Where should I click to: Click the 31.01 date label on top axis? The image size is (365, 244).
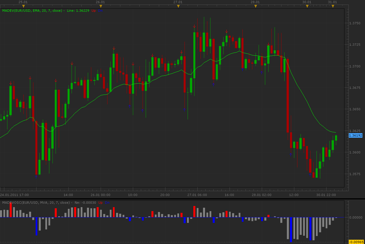tap(332, 2)
